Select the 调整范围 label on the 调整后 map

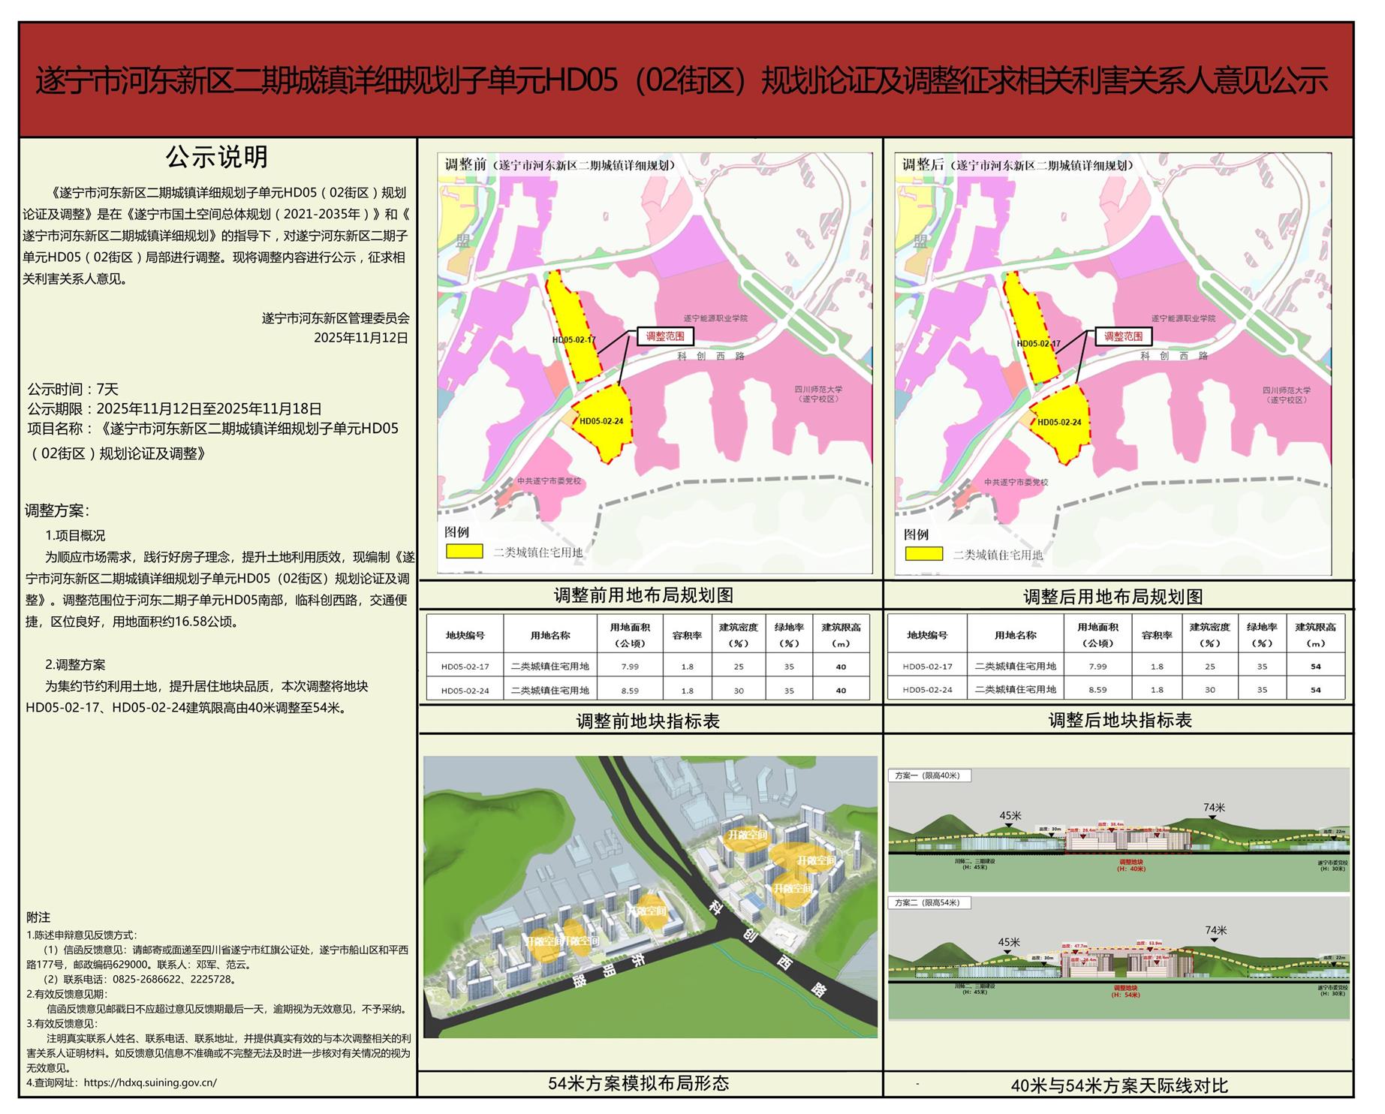coord(1123,336)
